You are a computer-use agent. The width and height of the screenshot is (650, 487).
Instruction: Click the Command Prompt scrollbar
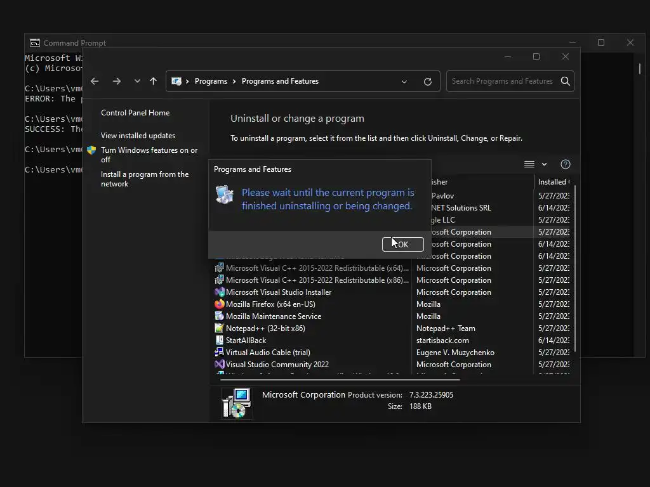[640, 68]
